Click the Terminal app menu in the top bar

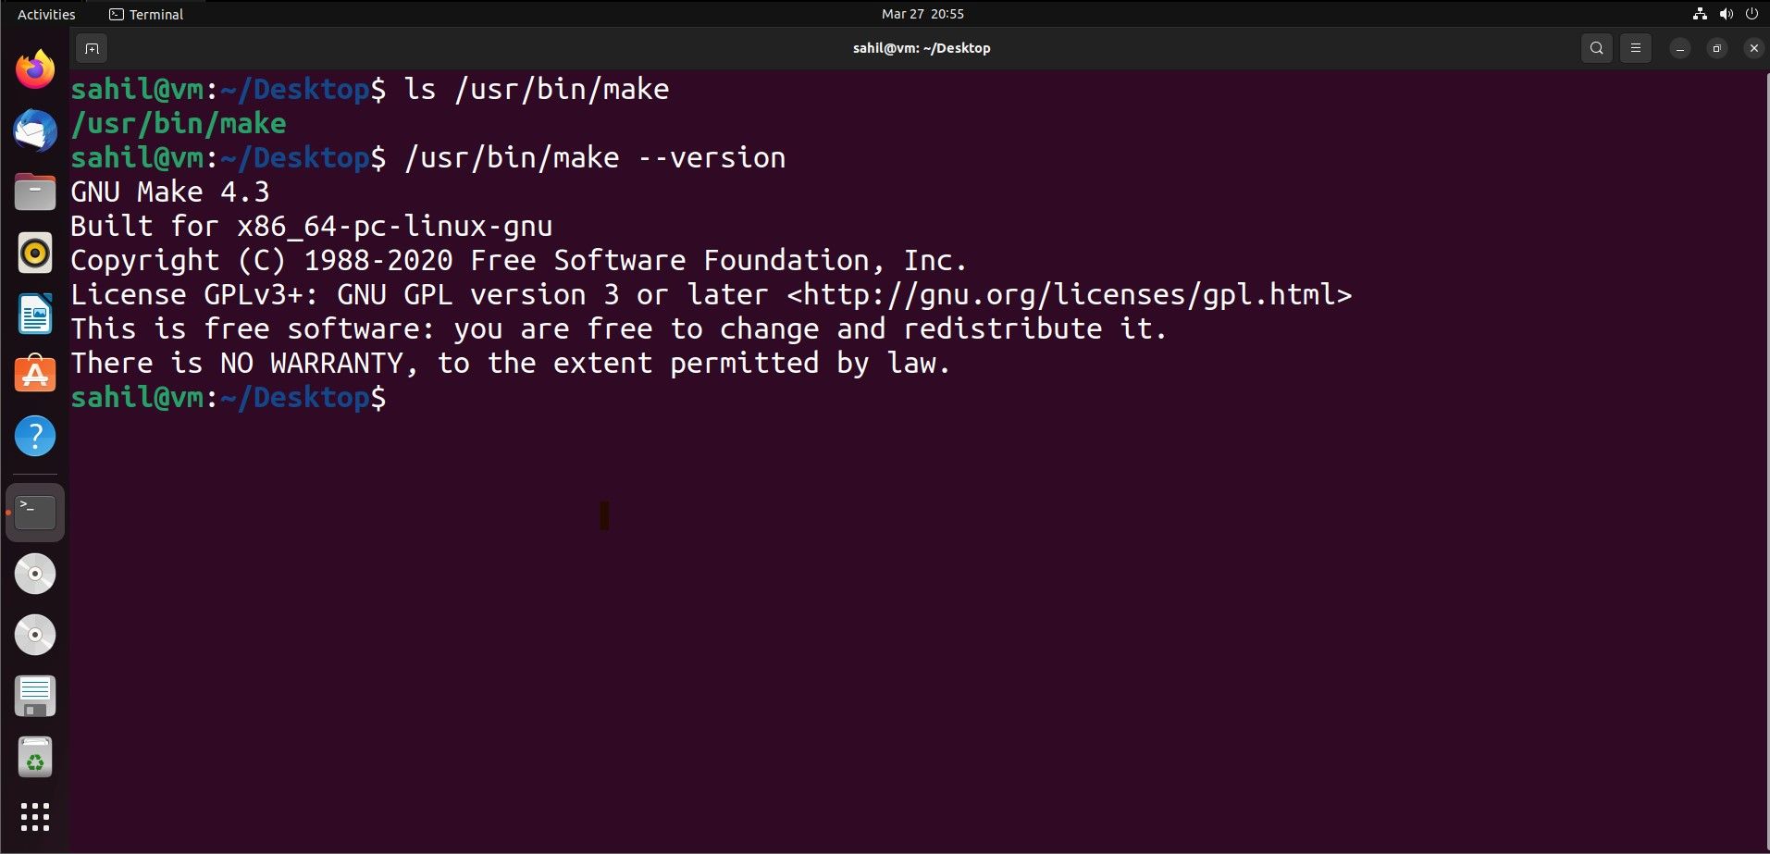[x=144, y=14]
